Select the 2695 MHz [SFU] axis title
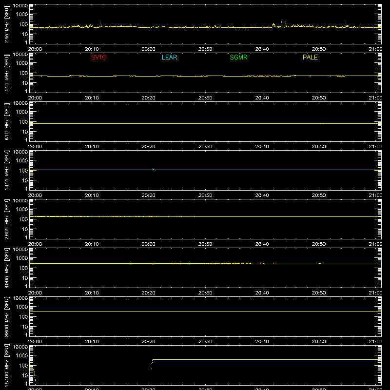This screenshot has width=390, height=390. [7, 219]
